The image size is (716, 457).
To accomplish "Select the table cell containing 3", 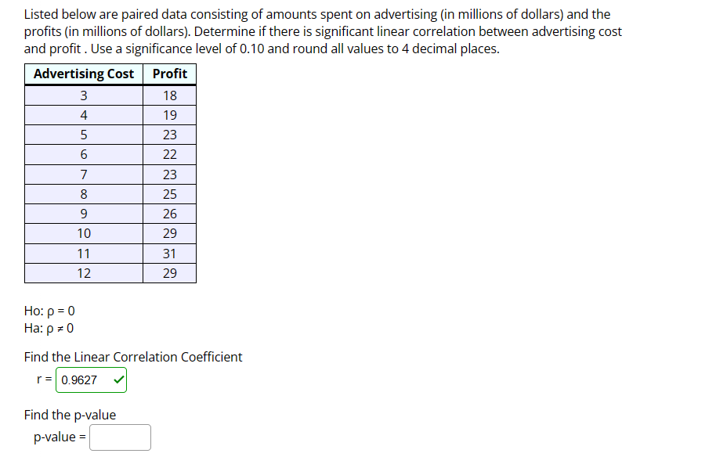I will (x=83, y=95).
